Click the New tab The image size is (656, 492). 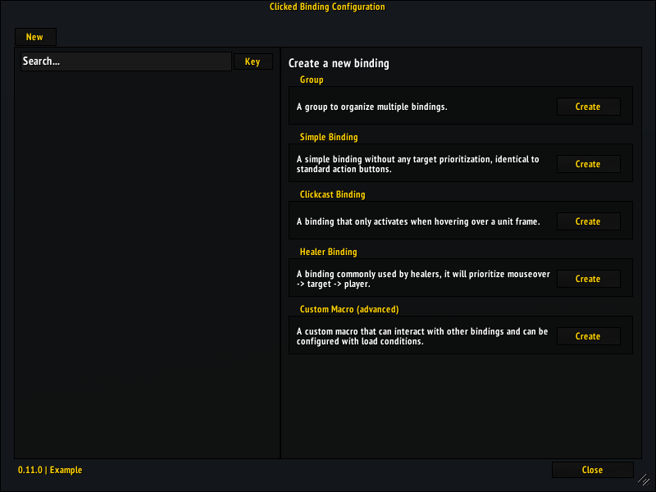tap(34, 37)
